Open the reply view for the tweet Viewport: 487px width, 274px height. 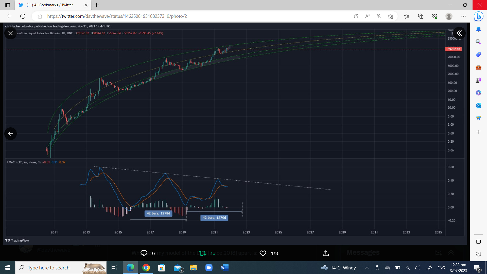(x=144, y=253)
